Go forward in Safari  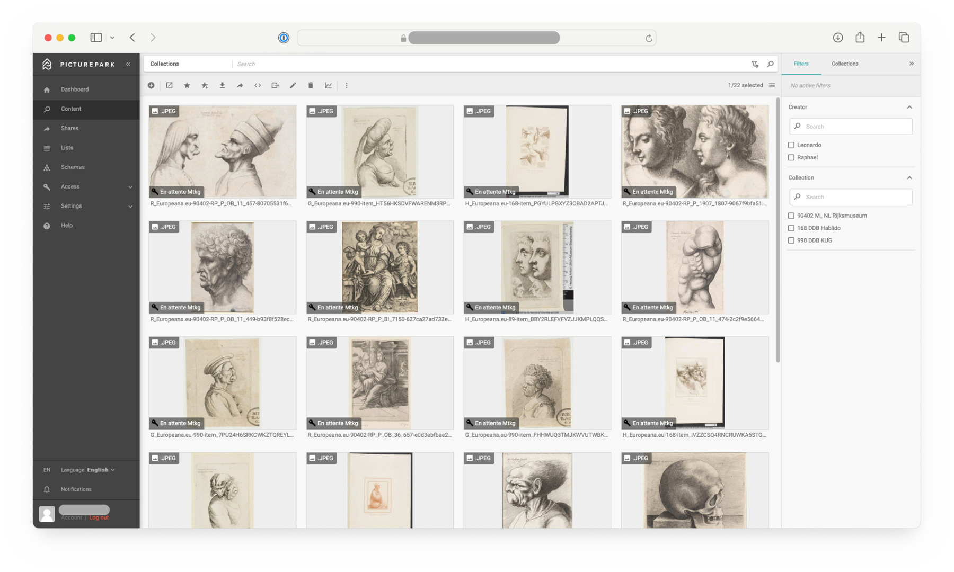click(153, 38)
